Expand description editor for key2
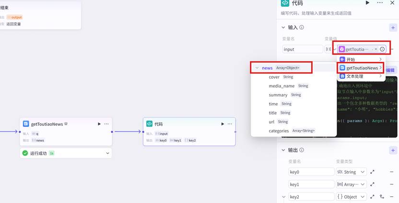Screen dimensions: 399x203 click(372, 197)
